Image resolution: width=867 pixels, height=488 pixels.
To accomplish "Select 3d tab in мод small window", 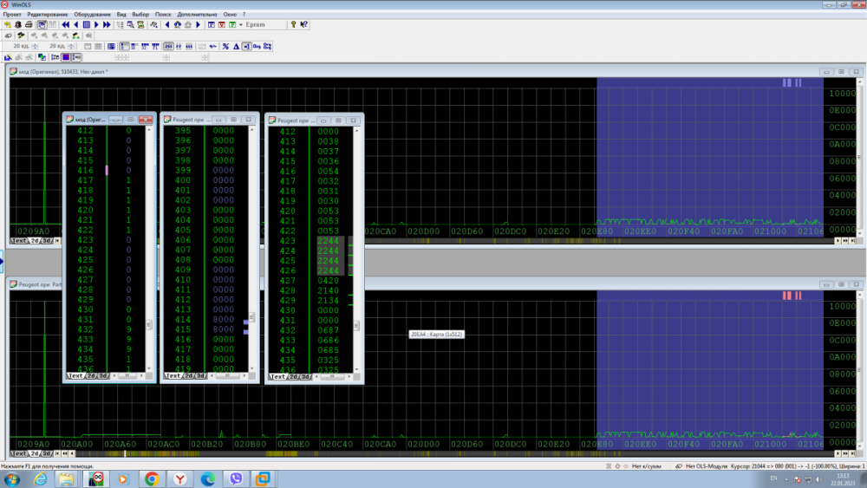I will point(103,376).
